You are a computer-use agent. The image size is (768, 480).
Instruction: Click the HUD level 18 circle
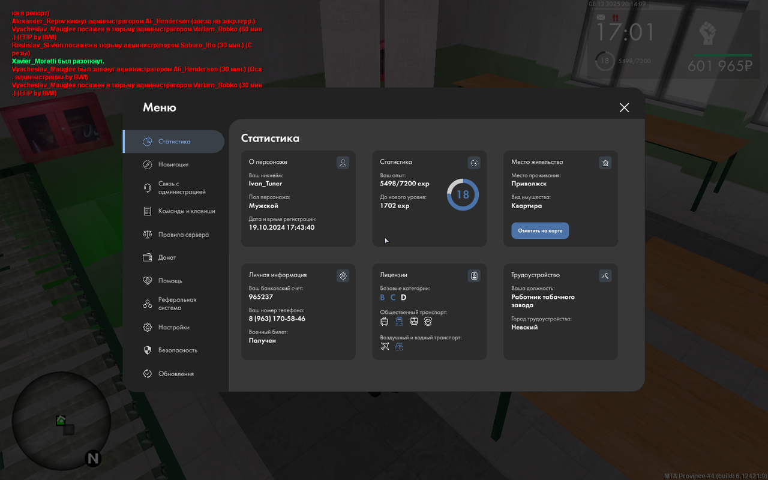(x=604, y=61)
